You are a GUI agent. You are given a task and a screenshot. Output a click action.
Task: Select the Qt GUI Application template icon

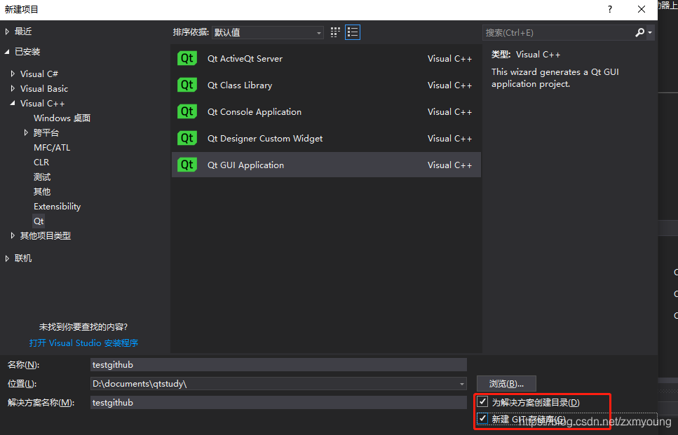[x=187, y=165]
